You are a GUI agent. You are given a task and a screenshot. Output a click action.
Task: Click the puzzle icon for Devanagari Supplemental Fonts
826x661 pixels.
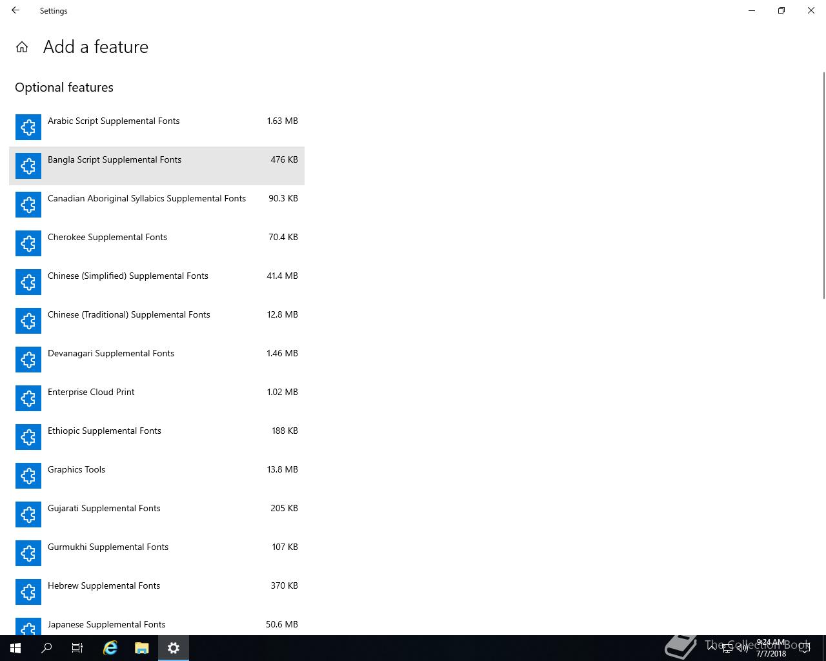coord(28,360)
